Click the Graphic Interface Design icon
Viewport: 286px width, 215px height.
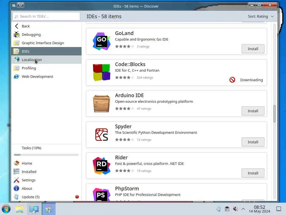point(16,43)
